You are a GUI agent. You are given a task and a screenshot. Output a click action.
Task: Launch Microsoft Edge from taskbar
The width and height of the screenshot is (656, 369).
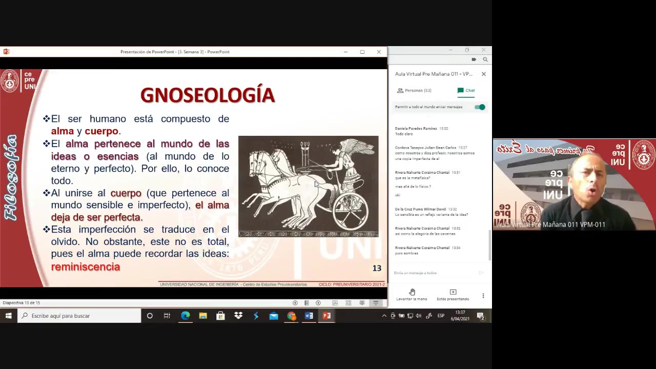click(x=186, y=316)
